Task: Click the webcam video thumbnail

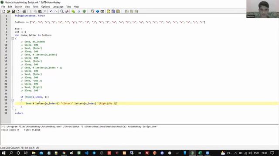Action: pyautogui.click(x=262, y=9)
